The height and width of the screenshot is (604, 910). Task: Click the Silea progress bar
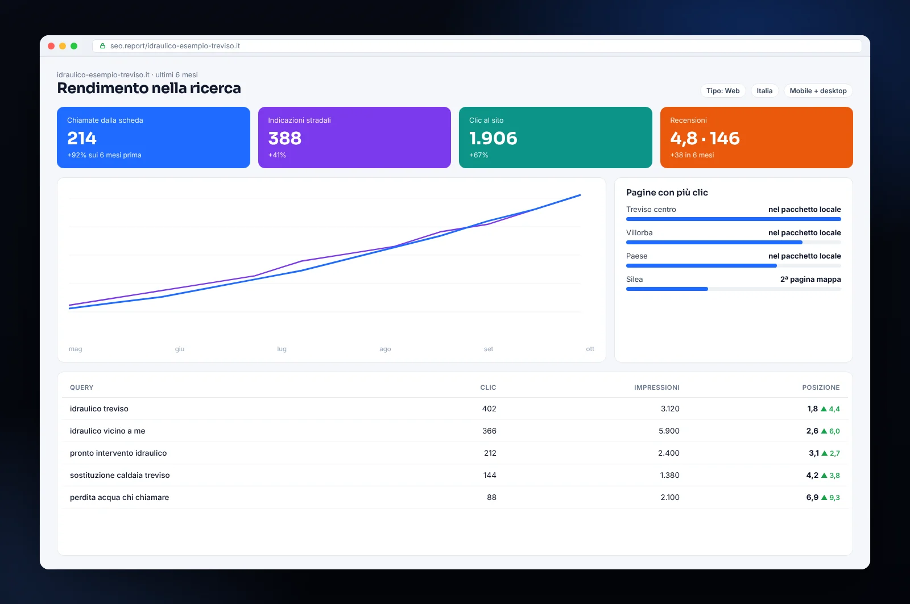coord(734,289)
